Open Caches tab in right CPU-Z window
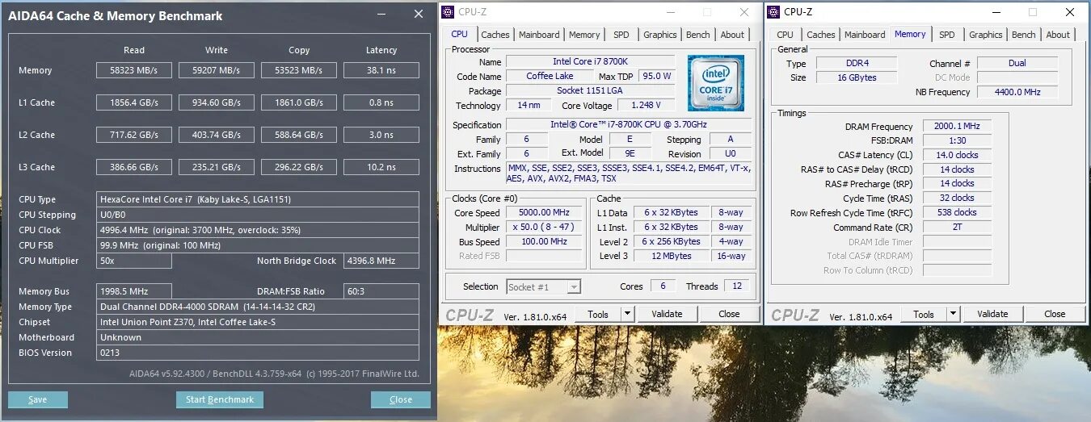1091x422 pixels. (821, 35)
